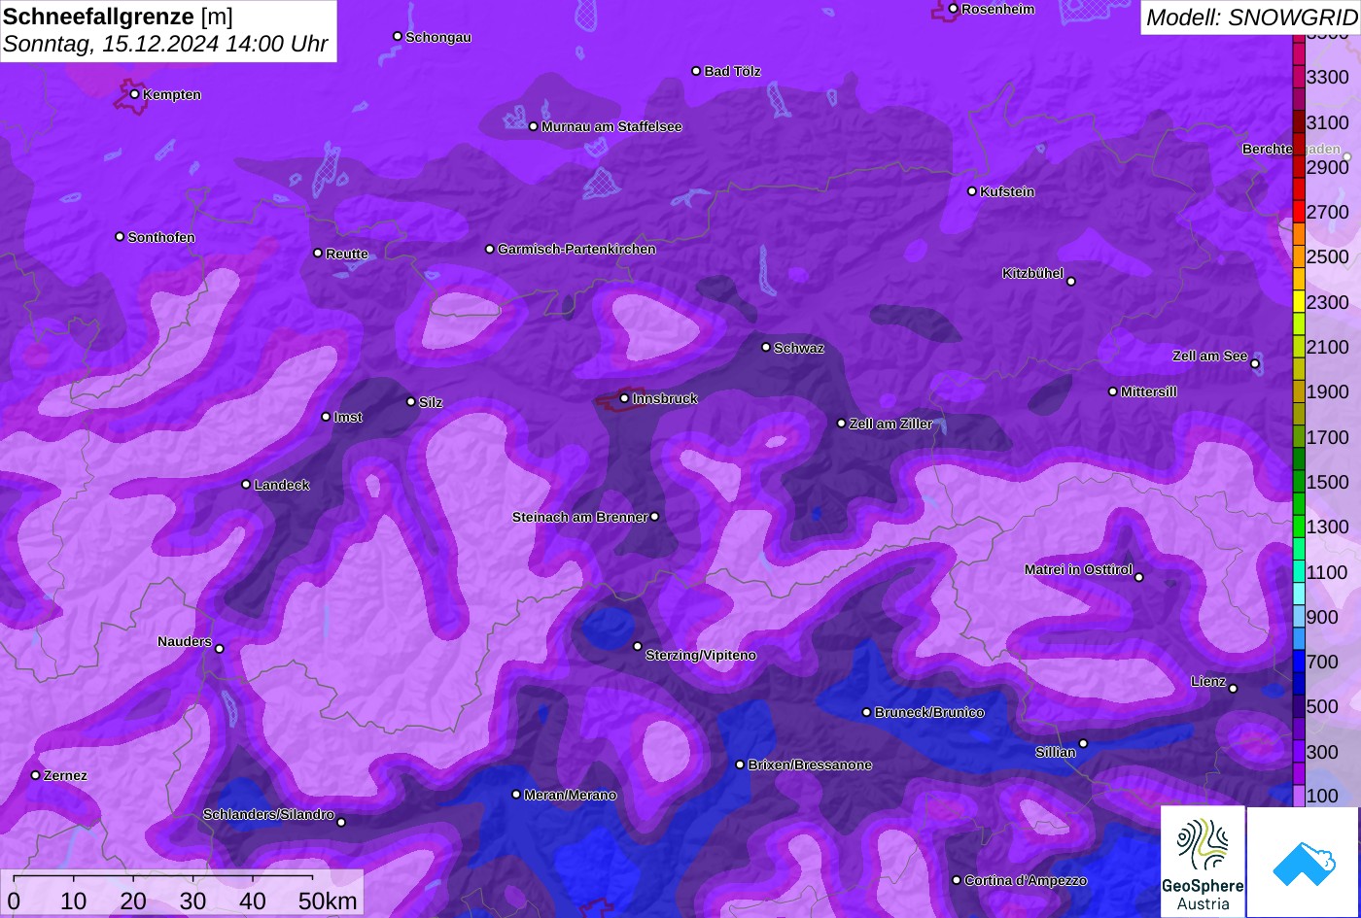This screenshot has width=1361, height=918.
Task: Click the "Garmisch-Partenkirchen" label
Action: pos(576,249)
